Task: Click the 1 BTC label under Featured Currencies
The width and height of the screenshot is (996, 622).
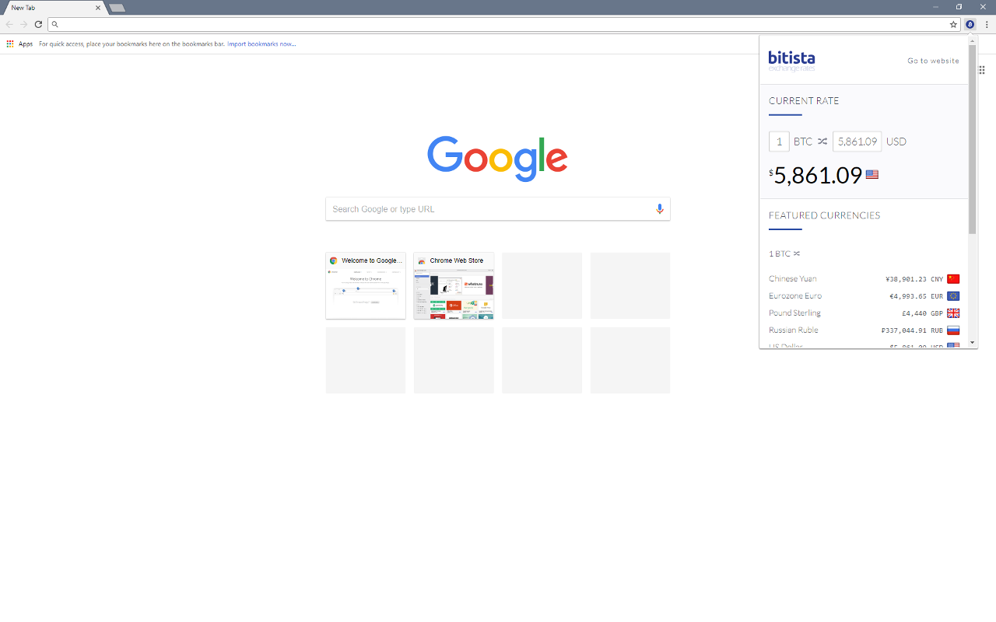Action: point(780,254)
